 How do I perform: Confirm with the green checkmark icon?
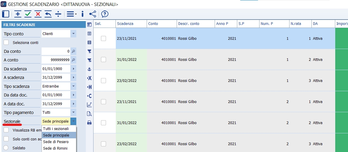tap(28, 14)
